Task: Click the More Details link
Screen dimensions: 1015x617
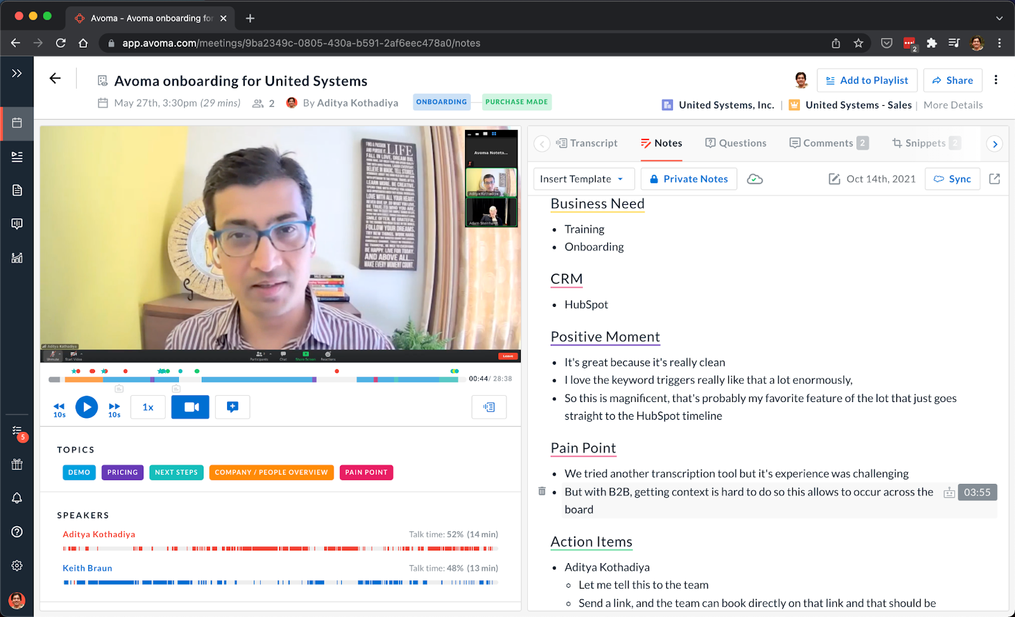Action: 953,105
